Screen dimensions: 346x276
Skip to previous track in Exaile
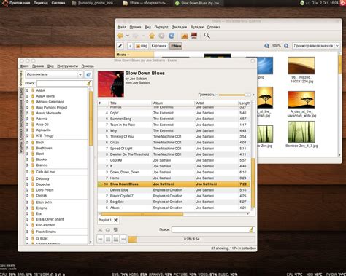pos(100,239)
